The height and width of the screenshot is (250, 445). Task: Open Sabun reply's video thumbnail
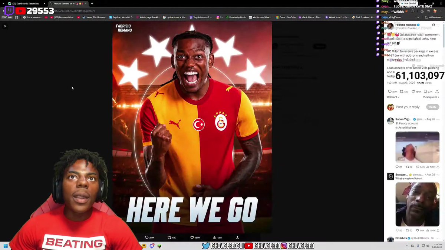tap(417, 147)
